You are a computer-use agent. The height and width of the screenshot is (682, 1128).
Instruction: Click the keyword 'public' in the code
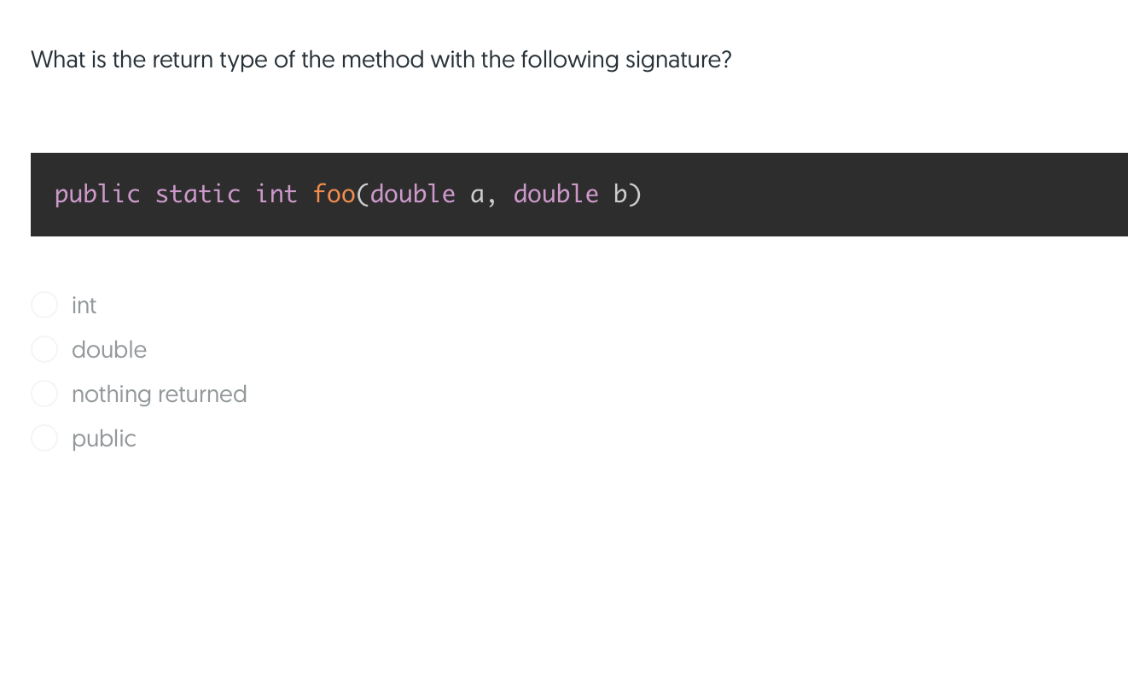pyautogui.click(x=96, y=194)
